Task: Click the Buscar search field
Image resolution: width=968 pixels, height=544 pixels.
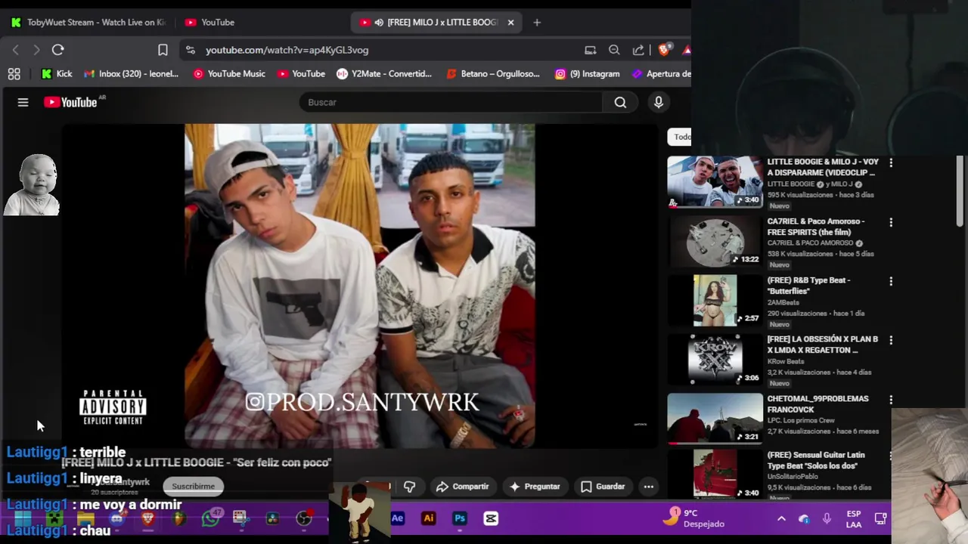Action: (451, 102)
